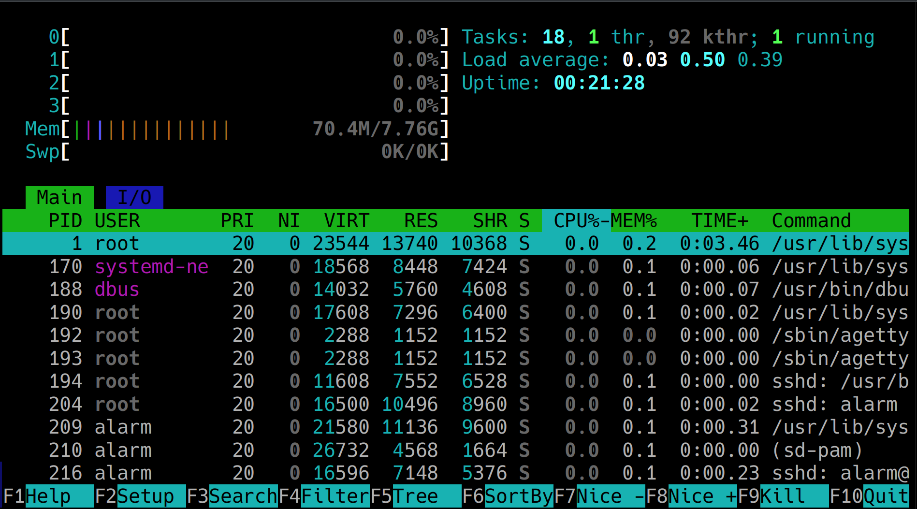Click the MEM% column header
917x509 pixels.
(634, 220)
